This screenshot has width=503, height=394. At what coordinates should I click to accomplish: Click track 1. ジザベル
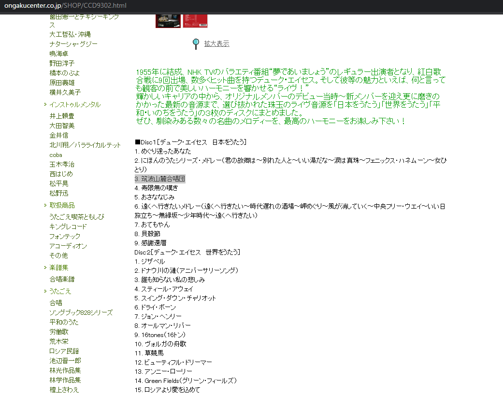point(149,261)
